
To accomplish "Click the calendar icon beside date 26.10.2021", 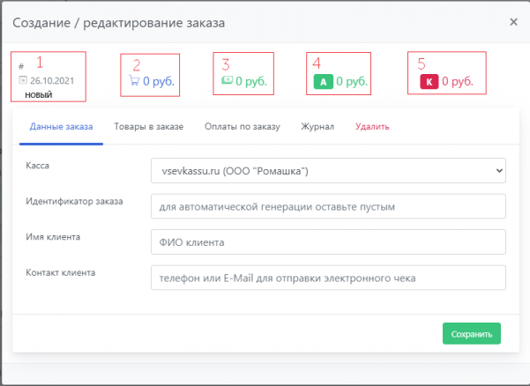I will pyautogui.click(x=23, y=79).
